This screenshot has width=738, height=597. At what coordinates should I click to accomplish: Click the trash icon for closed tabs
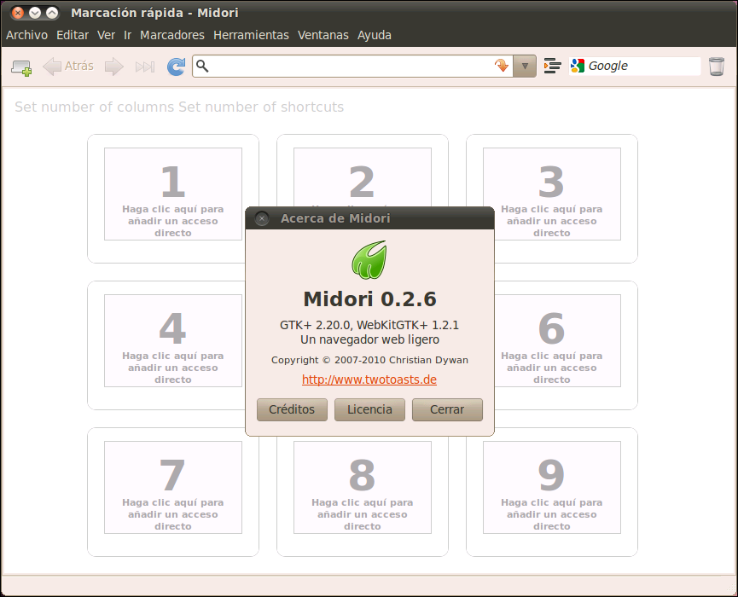pyautogui.click(x=717, y=66)
